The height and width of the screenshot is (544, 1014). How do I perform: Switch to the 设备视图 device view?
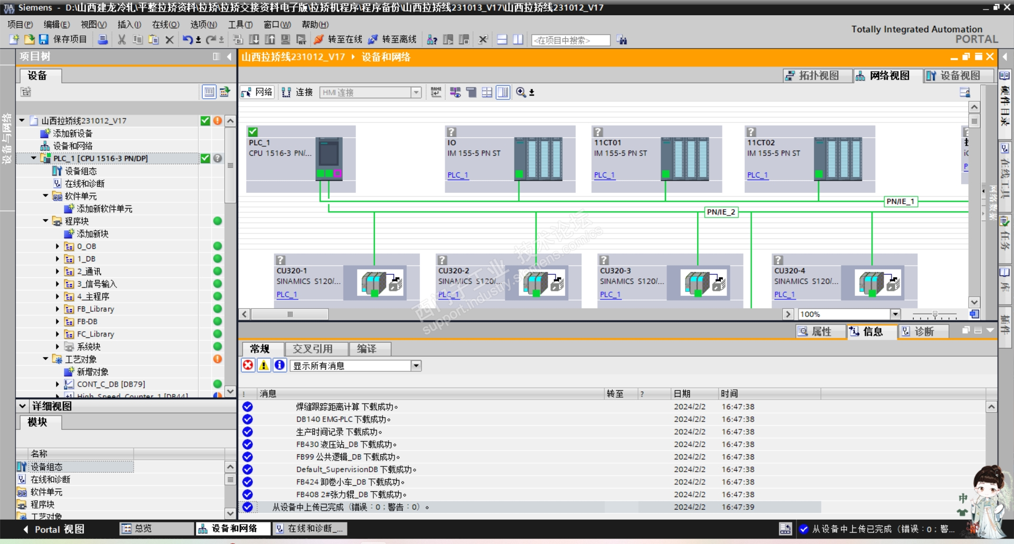pos(959,76)
